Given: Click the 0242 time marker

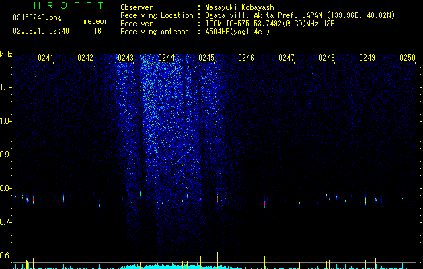Looking at the screenshot, I should coord(85,58).
